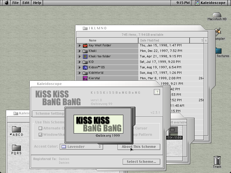Image resolution: width=231 pixels, height=173 pixels.
Task: Click the KiSS KiSS BaNG BaNG about splash image
Action: point(98,124)
